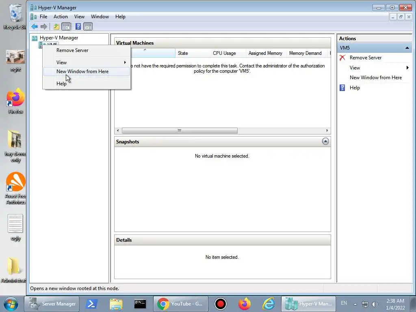
Task: Open the View submenu in the context menu
Action: 87,63
